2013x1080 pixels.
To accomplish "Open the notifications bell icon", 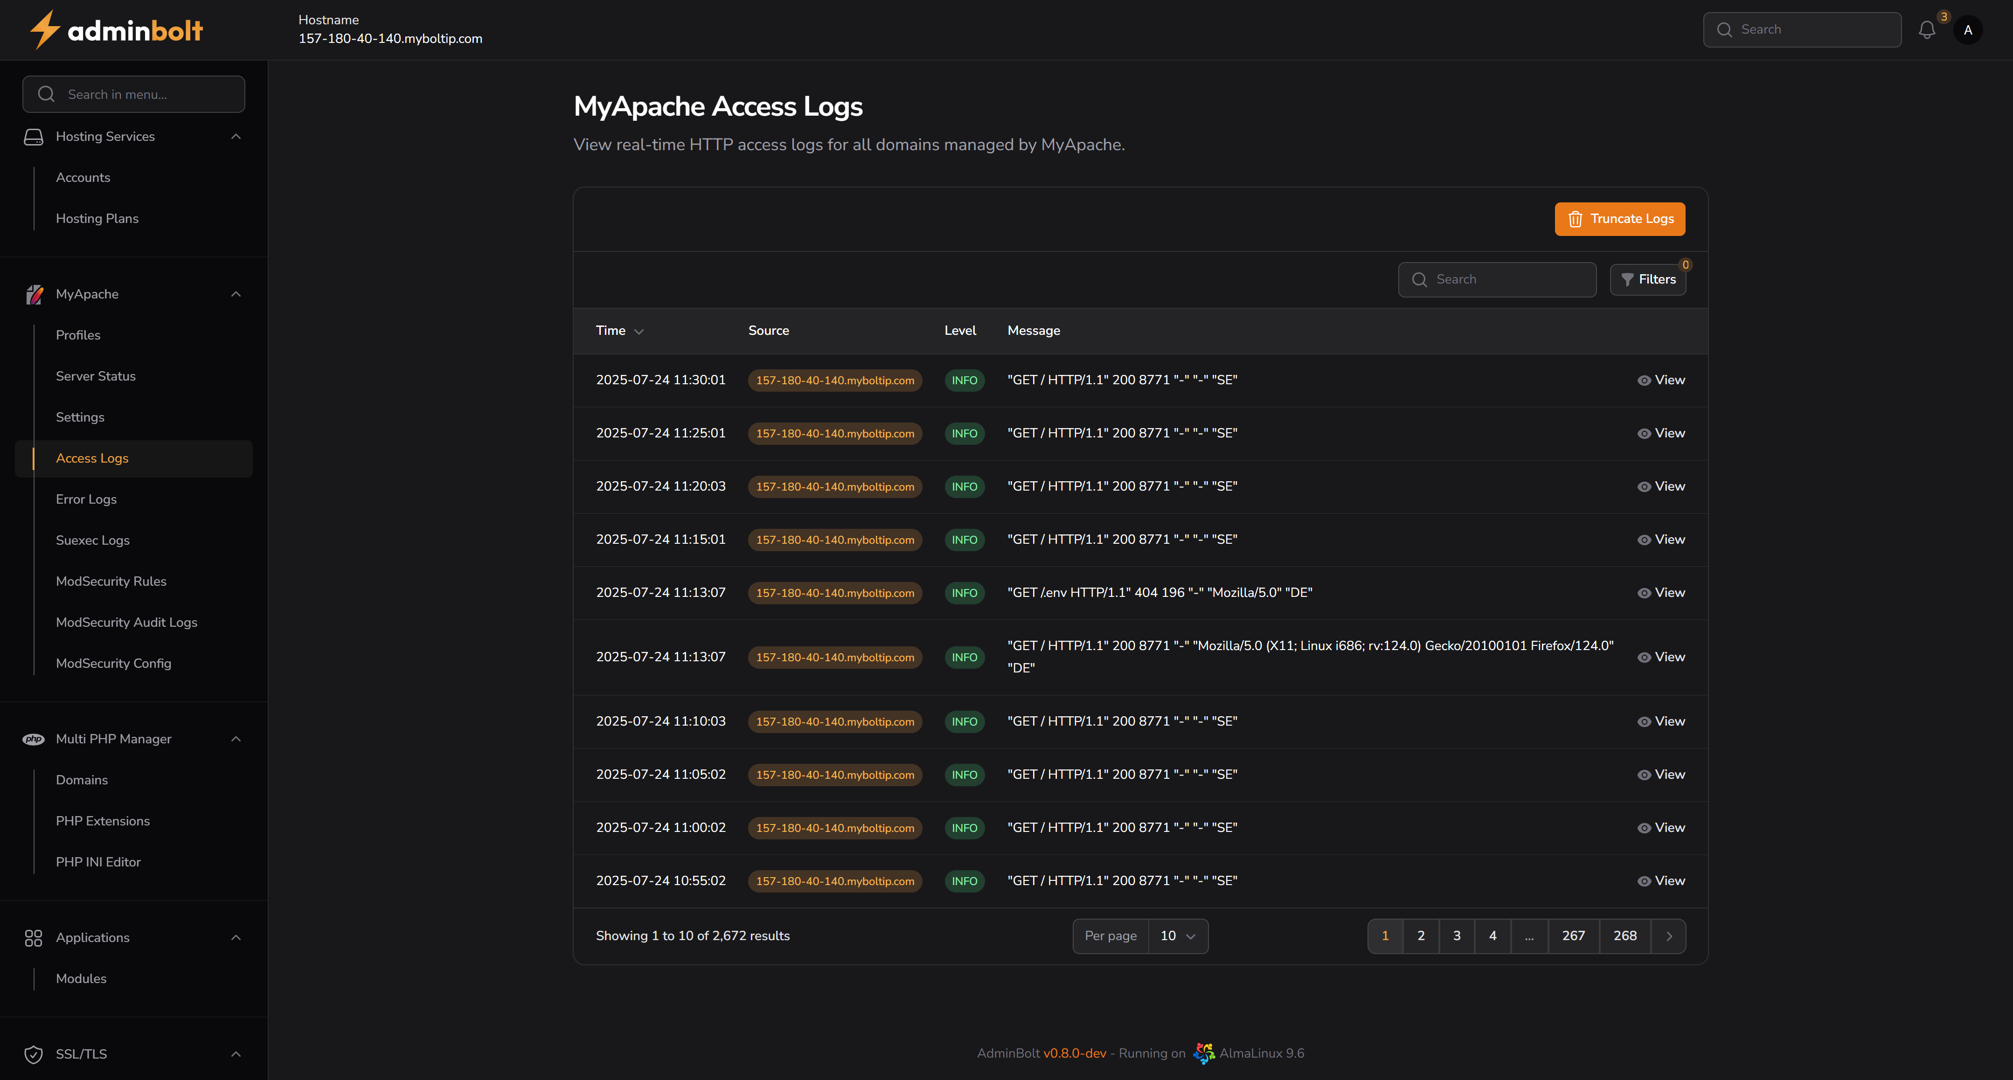I will [x=1926, y=30].
